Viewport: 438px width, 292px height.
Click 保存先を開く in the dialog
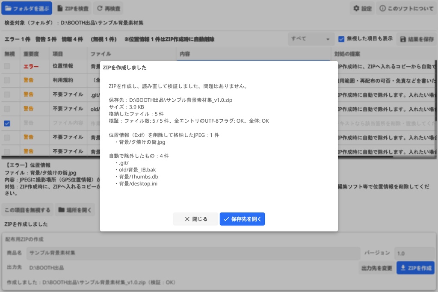[242, 219]
